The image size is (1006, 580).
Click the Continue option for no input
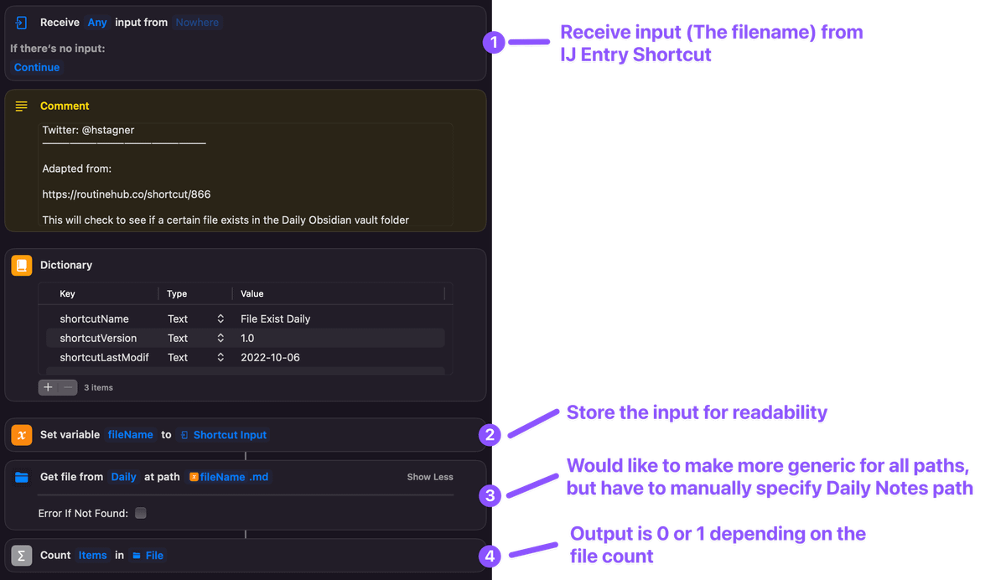37,67
